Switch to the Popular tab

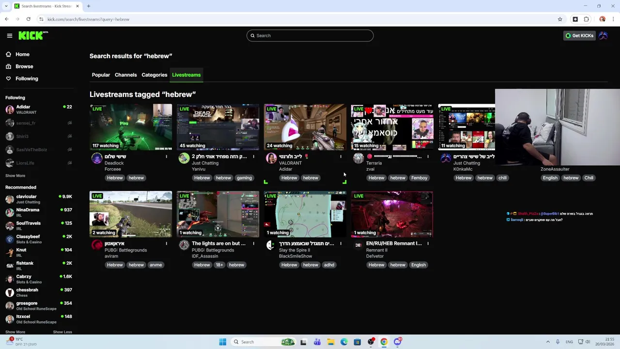click(x=101, y=75)
